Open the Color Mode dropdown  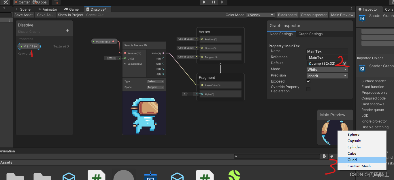pos(260,15)
